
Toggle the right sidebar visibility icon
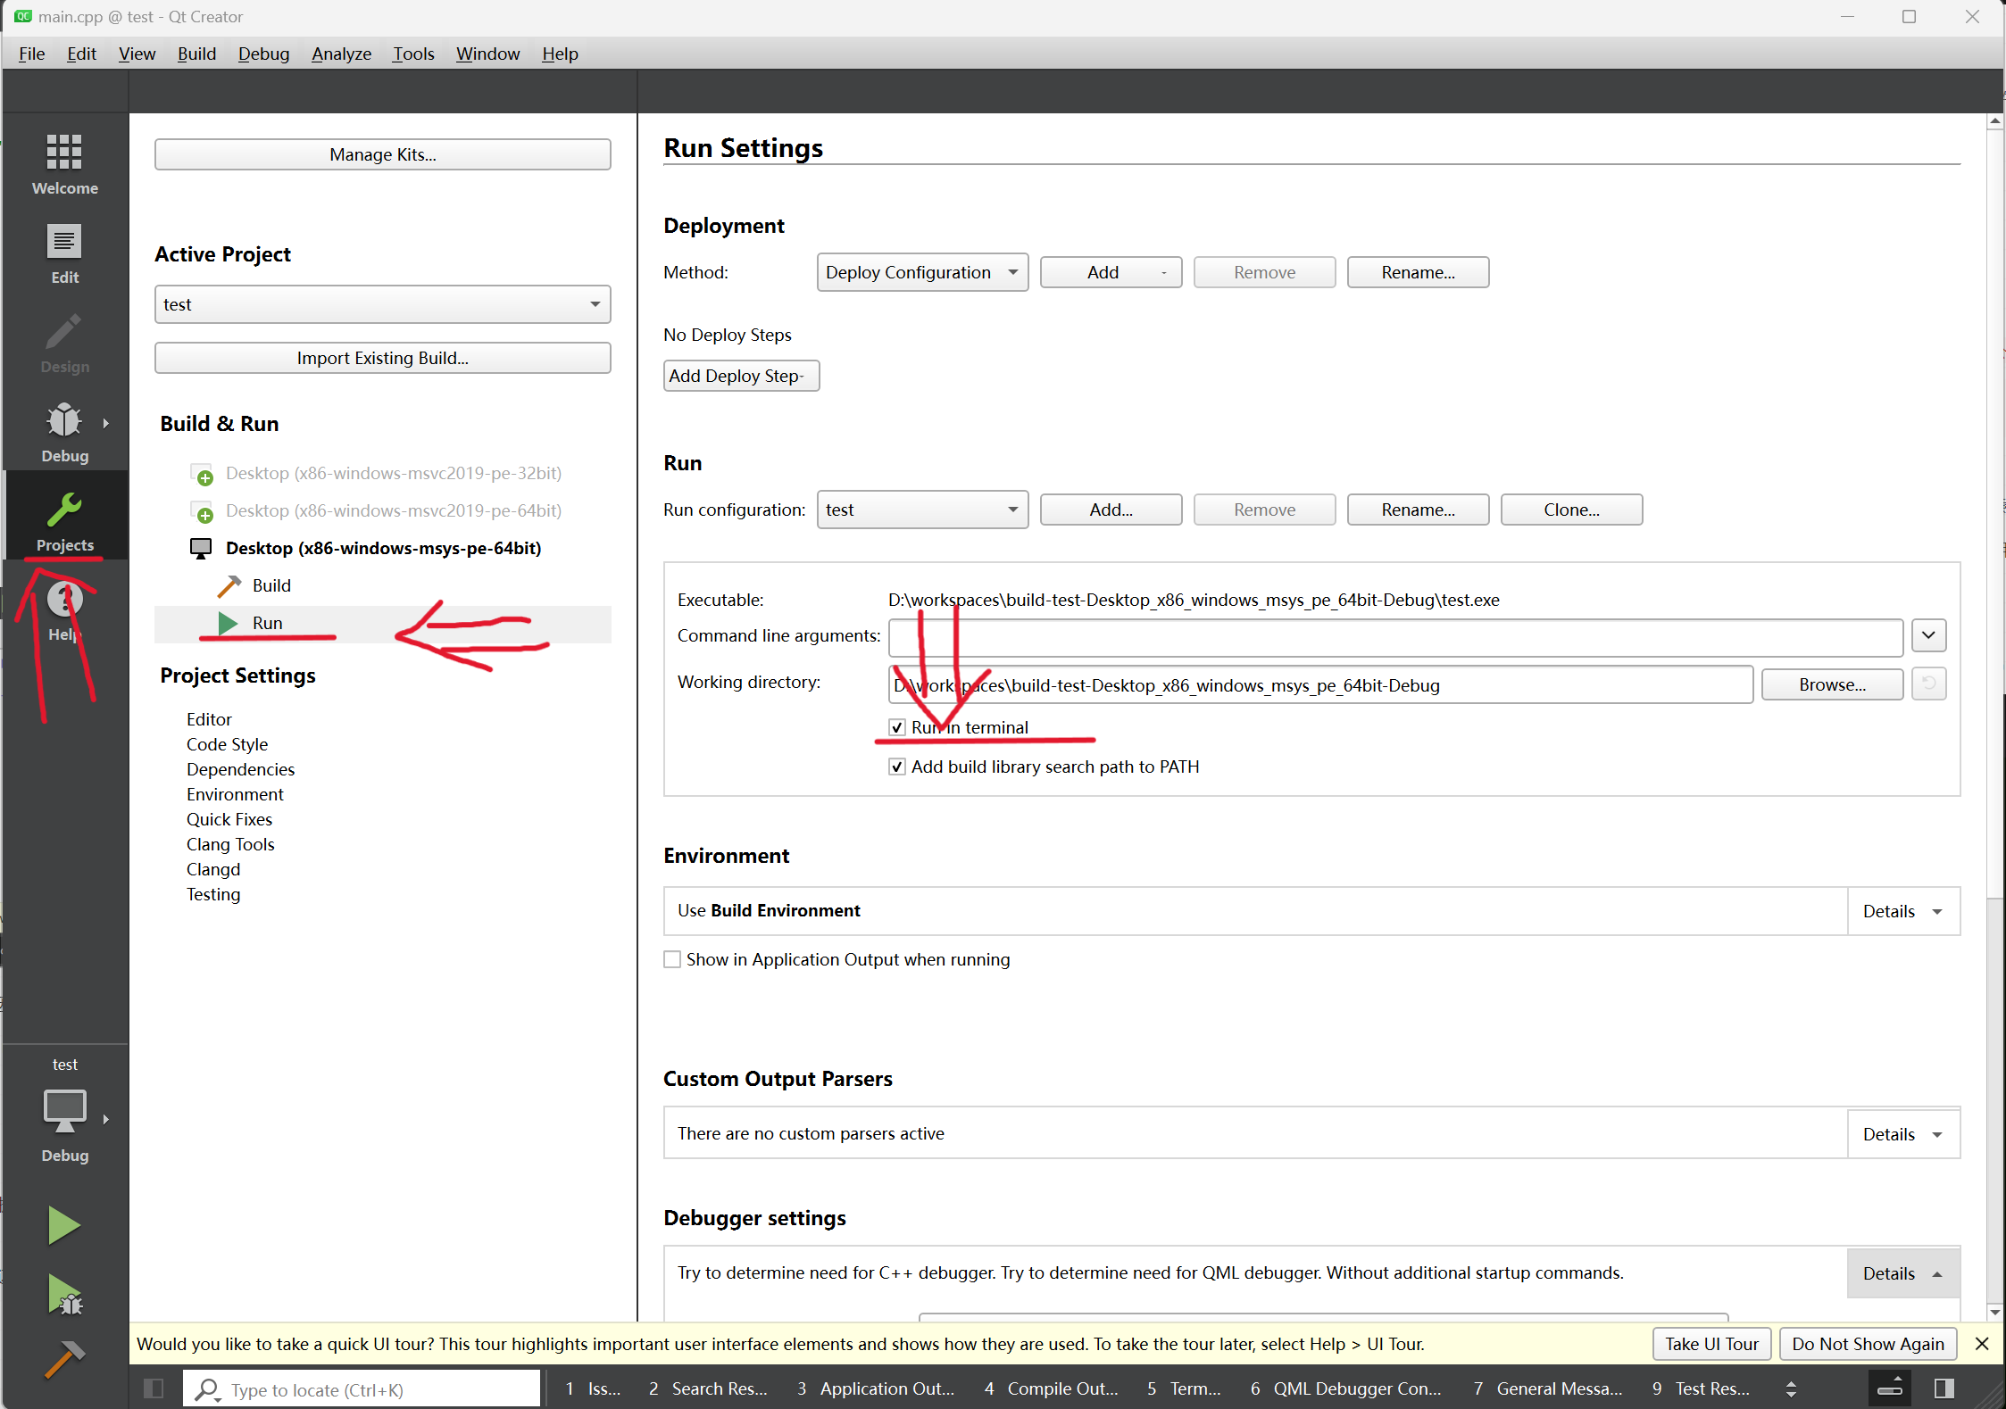(1944, 1388)
